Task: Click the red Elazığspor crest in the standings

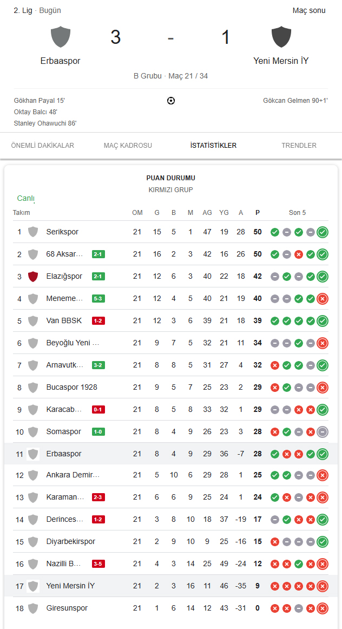Action: [33, 277]
